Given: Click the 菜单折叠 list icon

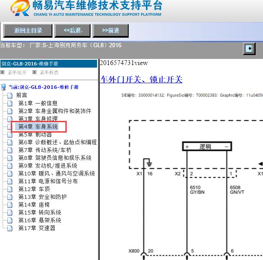Looking at the screenshot, I should point(34,72).
